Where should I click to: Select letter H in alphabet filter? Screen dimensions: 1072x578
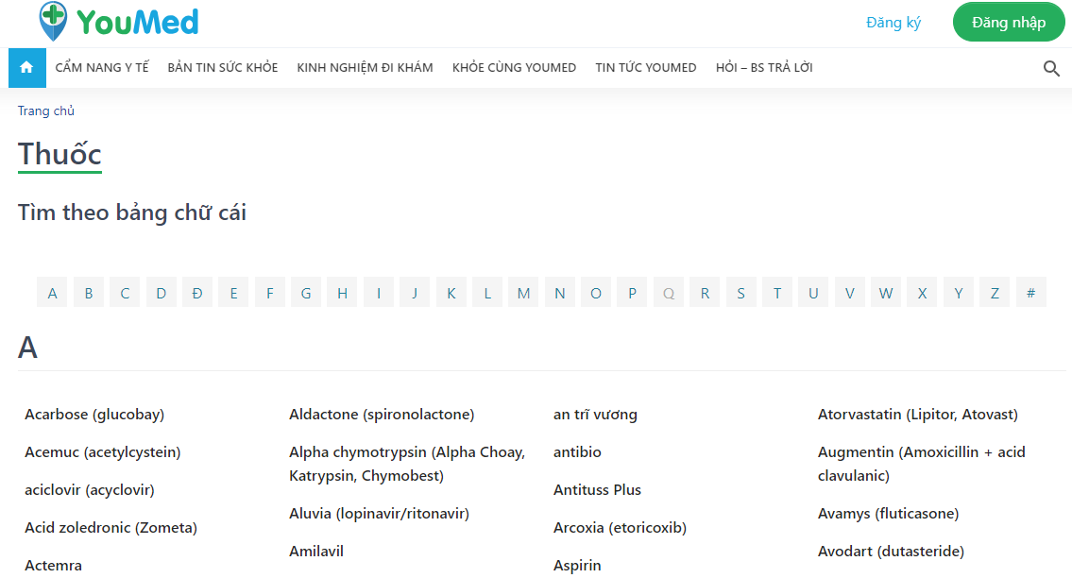[342, 293]
